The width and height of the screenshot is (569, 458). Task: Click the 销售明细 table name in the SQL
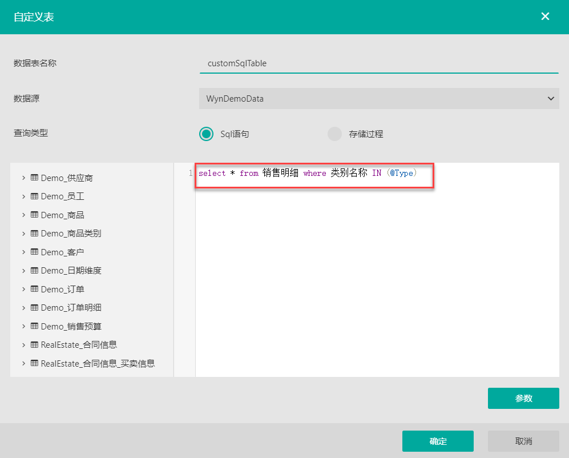pyautogui.click(x=281, y=173)
